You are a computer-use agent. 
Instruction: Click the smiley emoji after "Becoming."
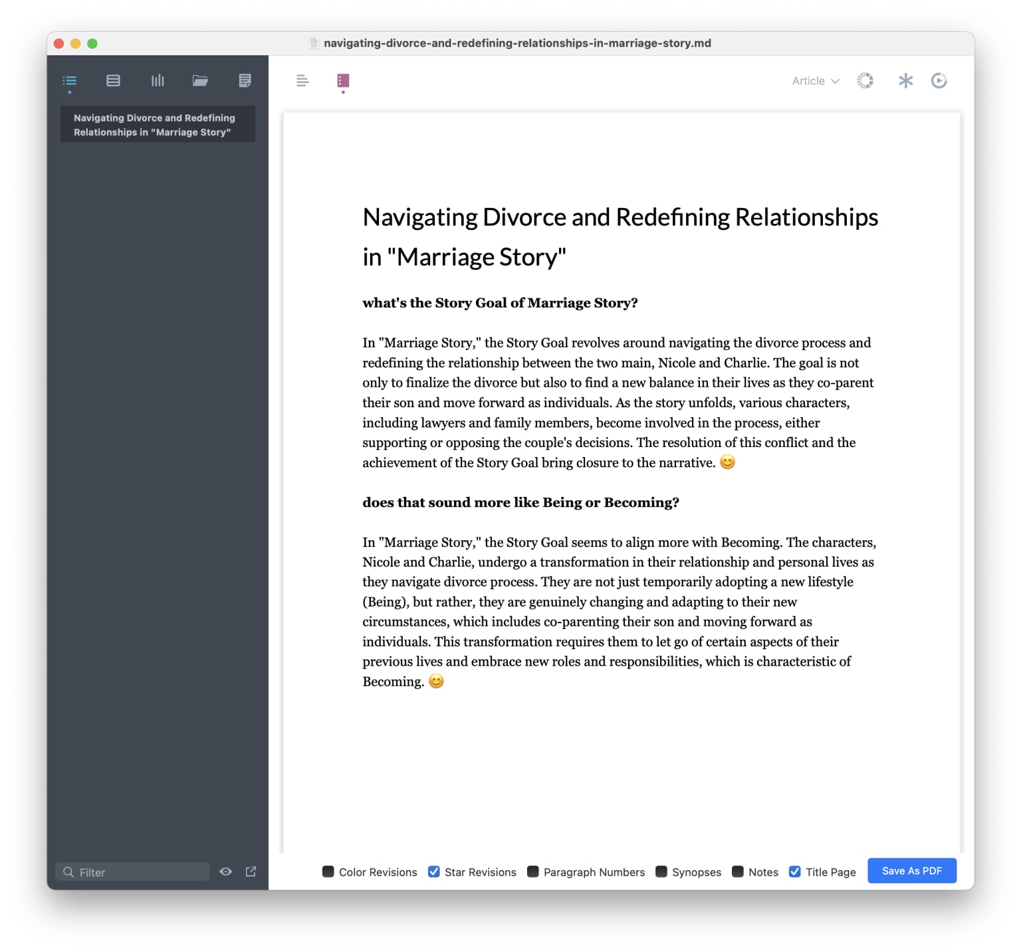point(436,682)
